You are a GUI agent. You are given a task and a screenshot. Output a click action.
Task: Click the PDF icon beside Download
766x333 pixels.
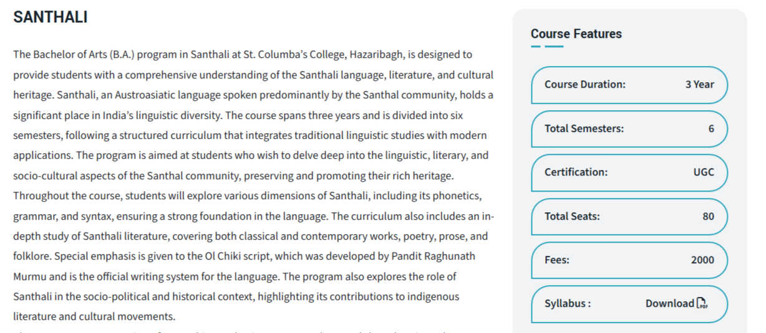(702, 304)
